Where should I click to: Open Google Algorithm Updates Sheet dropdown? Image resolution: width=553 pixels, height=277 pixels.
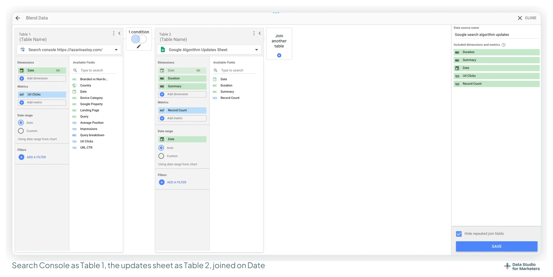point(209,50)
